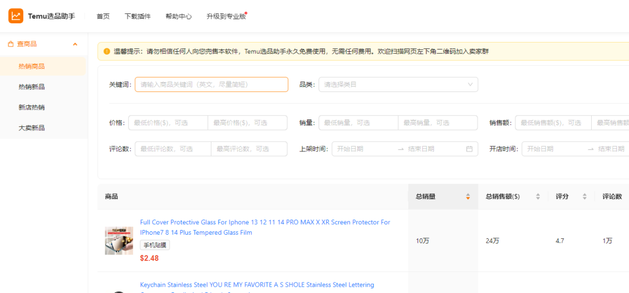Click the 1万 评论数 cell
Viewport: 629px width, 293px height.
click(607, 241)
